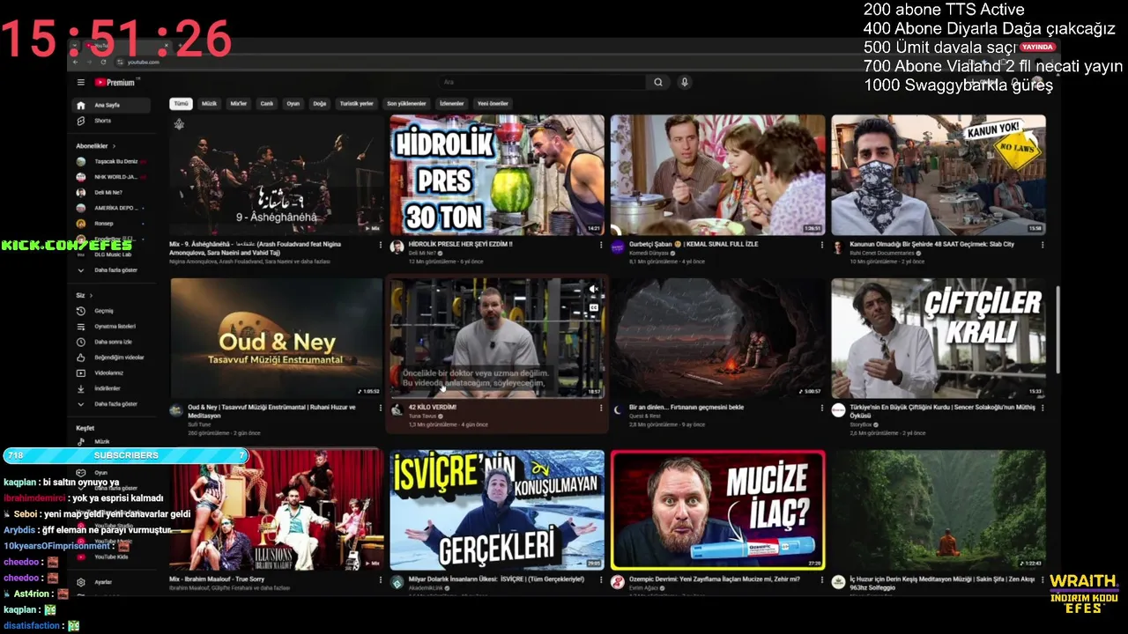Select the Doğa filter chip

[319, 103]
